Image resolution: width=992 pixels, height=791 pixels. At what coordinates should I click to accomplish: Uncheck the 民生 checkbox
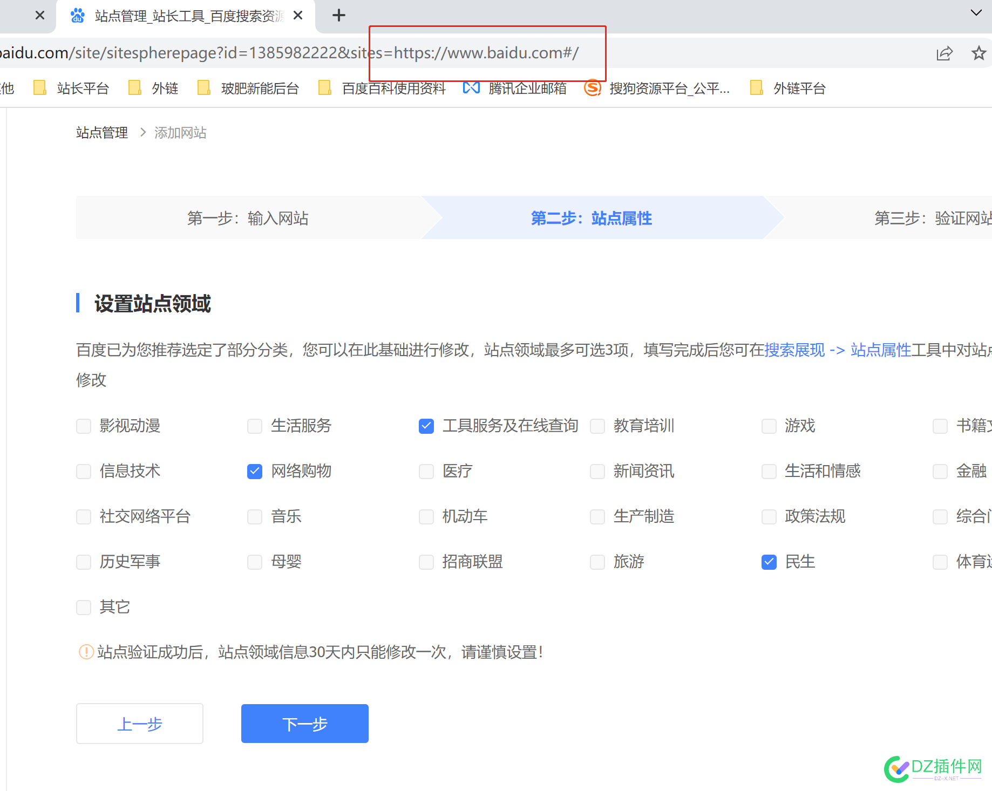tap(769, 562)
